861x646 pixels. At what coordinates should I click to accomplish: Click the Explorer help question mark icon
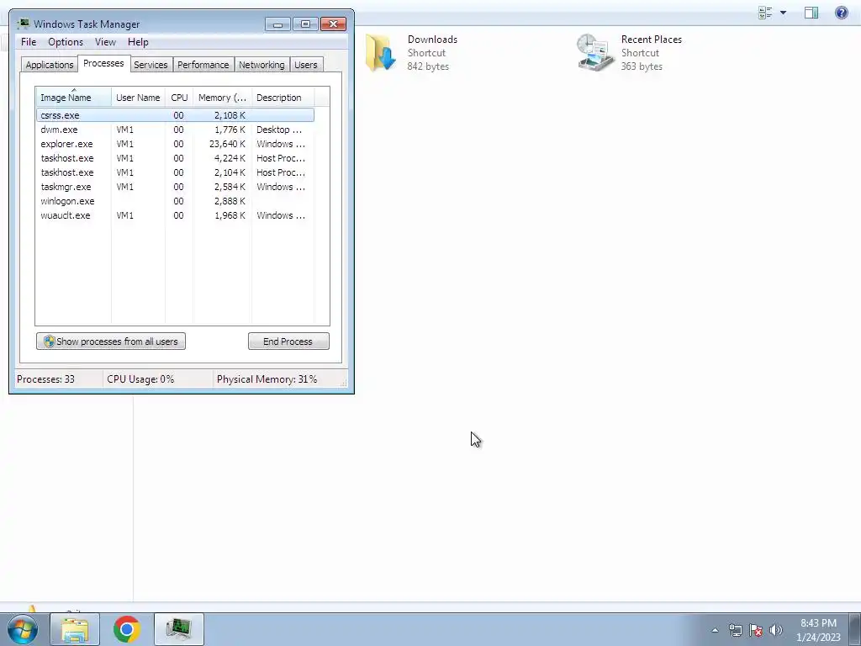841,12
